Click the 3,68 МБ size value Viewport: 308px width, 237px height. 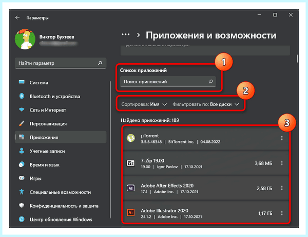coord(263,163)
